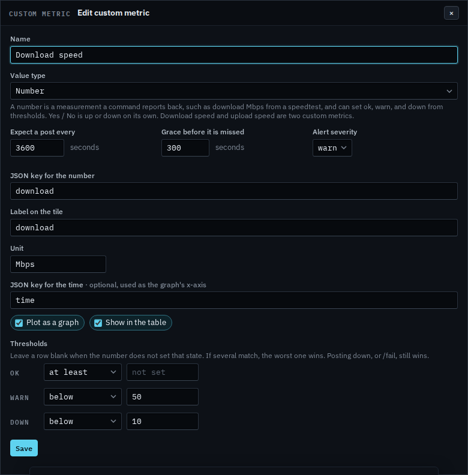Click the WARN threshold value field showing 50
The height and width of the screenshot is (475, 468).
[x=163, y=396]
